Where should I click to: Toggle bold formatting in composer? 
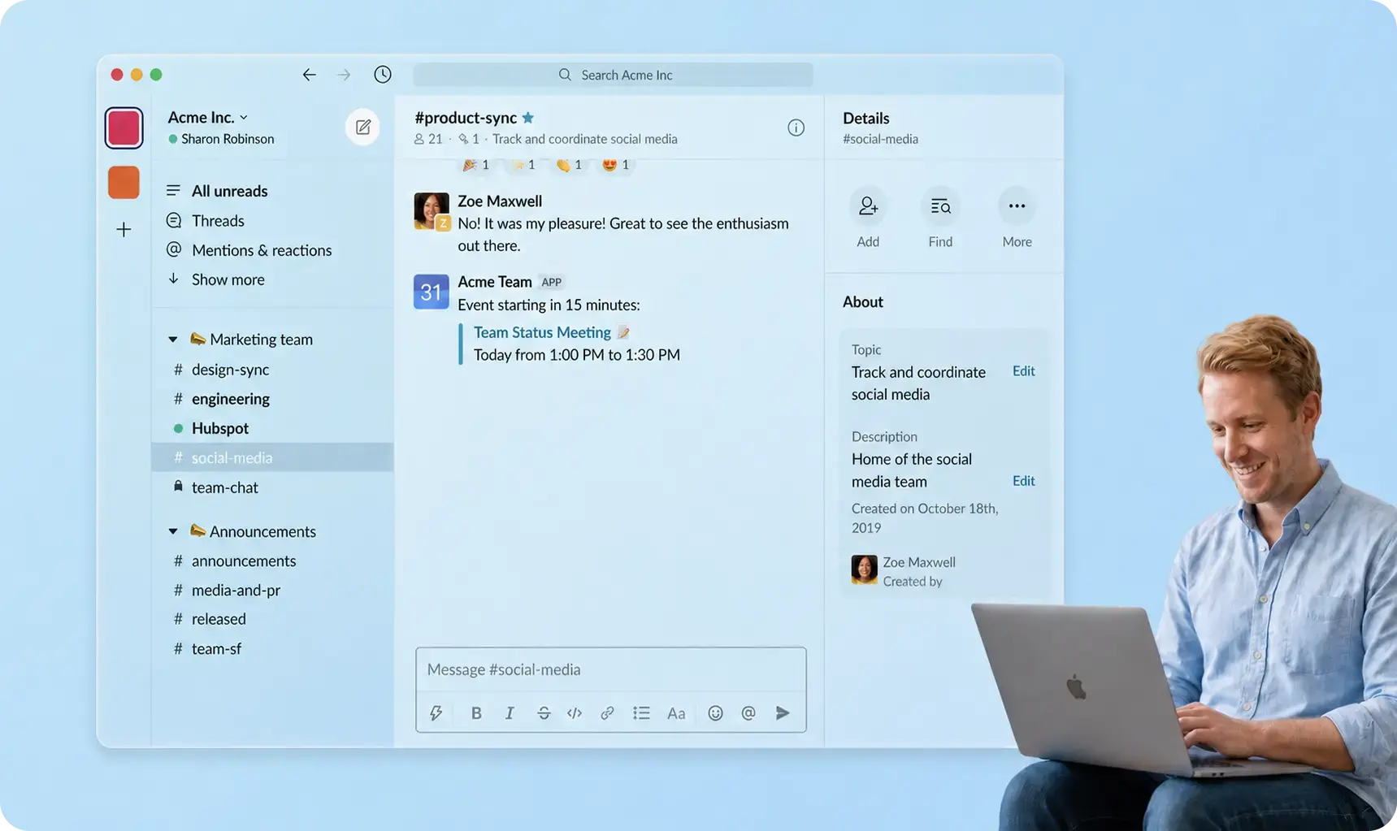[x=476, y=713]
